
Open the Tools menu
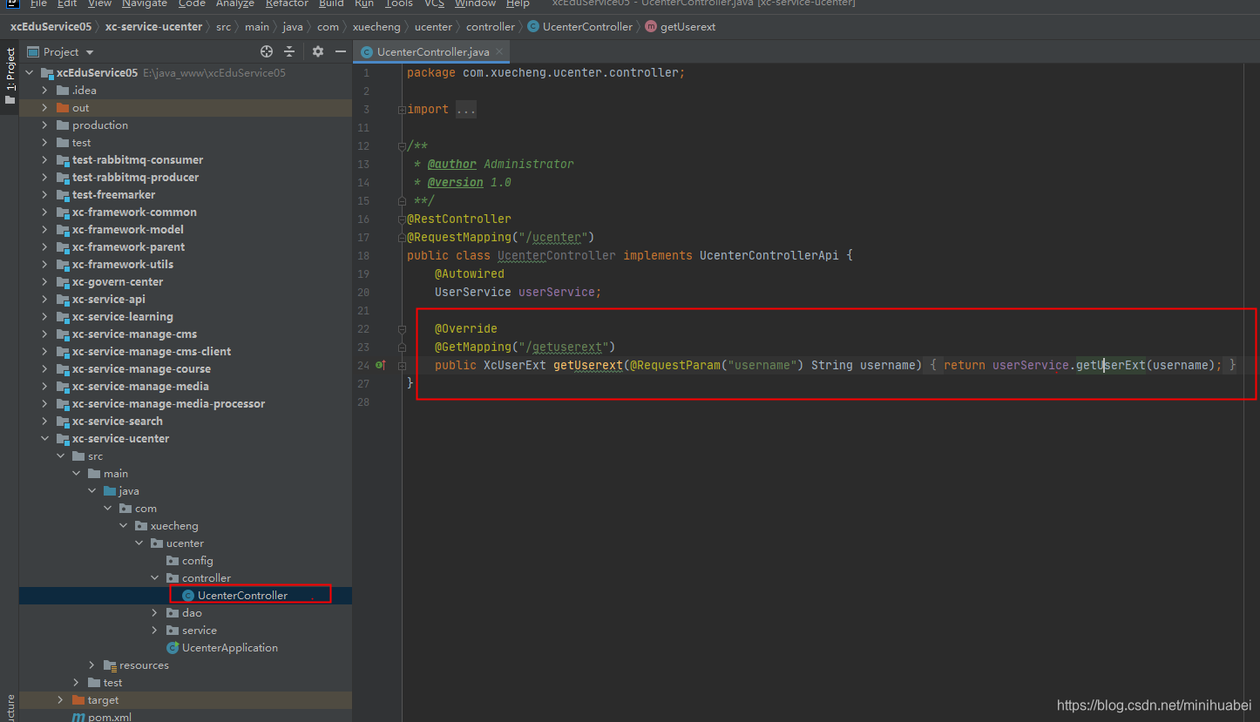click(398, 3)
